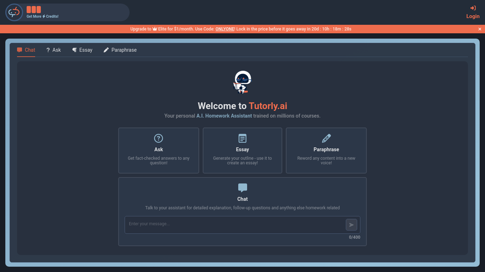Open the Paraphrase tab
Image resolution: width=485 pixels, height=272 pixels.
click(x=120, y=50)
